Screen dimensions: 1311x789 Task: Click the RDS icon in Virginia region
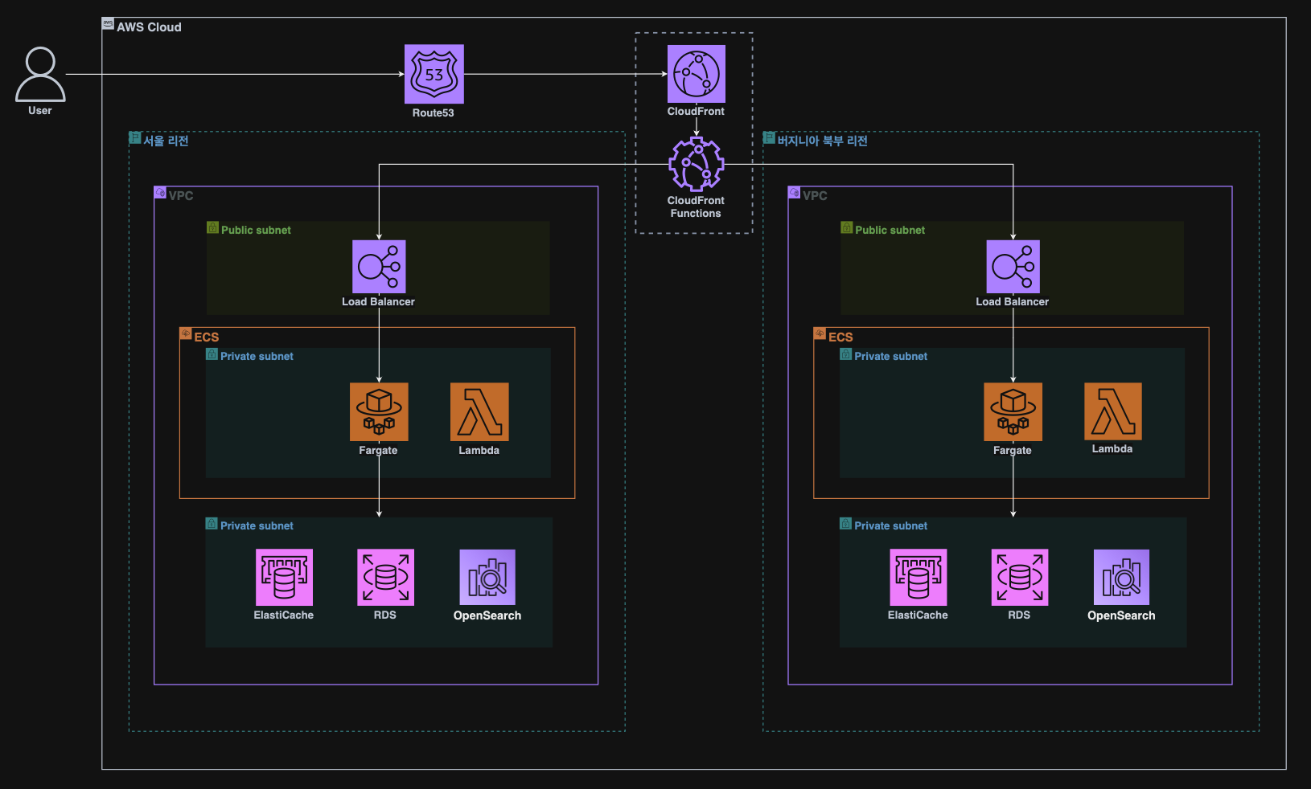tap(1019, 577)
